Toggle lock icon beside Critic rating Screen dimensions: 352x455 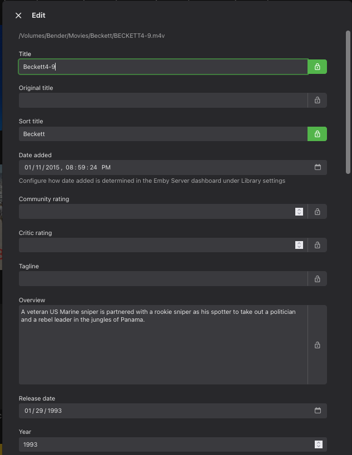pyautogui.click(x=317, y=245)
